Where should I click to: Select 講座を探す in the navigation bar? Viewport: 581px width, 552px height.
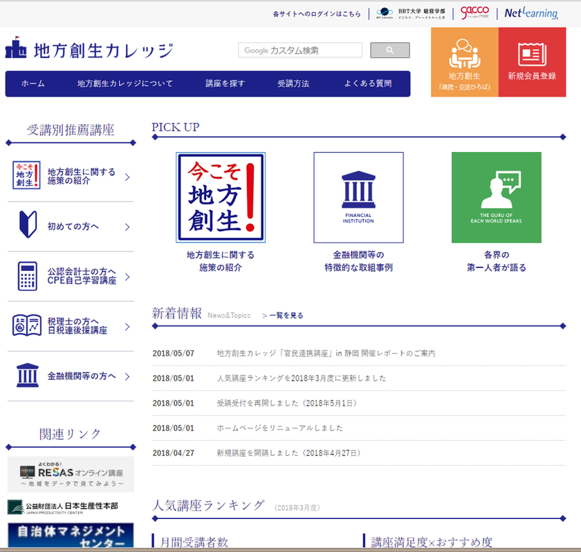pos(225,84)
